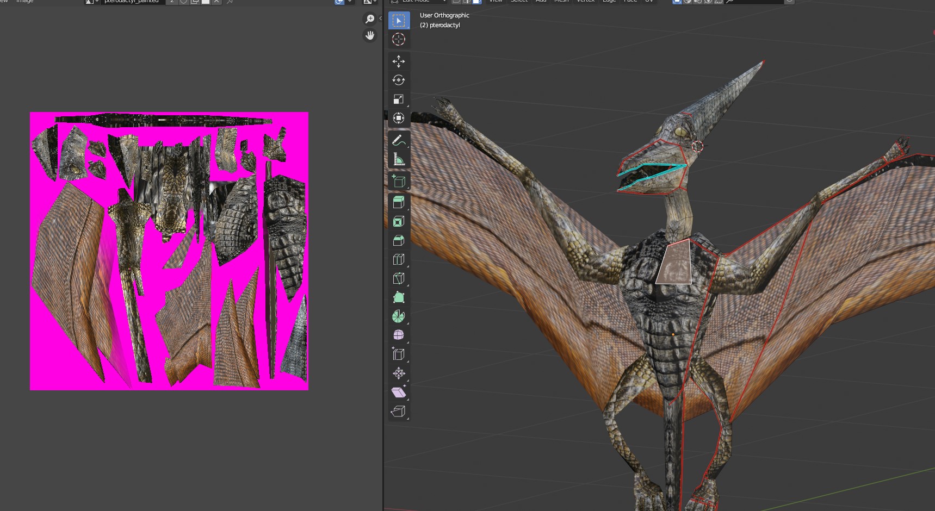Select the Annotate pencil tool
The height and width of the screenshot is (511, 935).
(399, 140)
